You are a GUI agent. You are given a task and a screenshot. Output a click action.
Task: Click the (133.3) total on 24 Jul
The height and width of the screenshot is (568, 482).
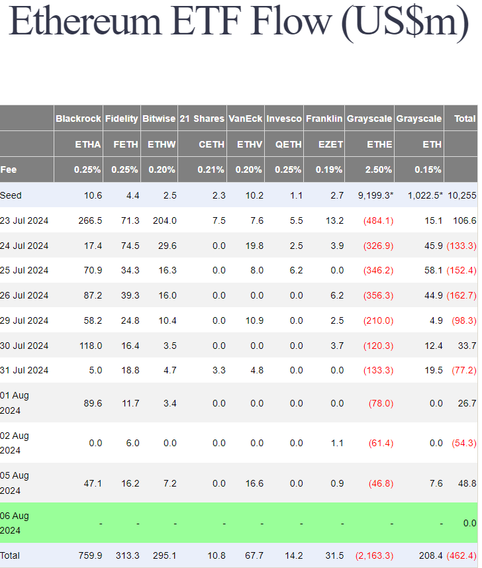coord(461,246)
